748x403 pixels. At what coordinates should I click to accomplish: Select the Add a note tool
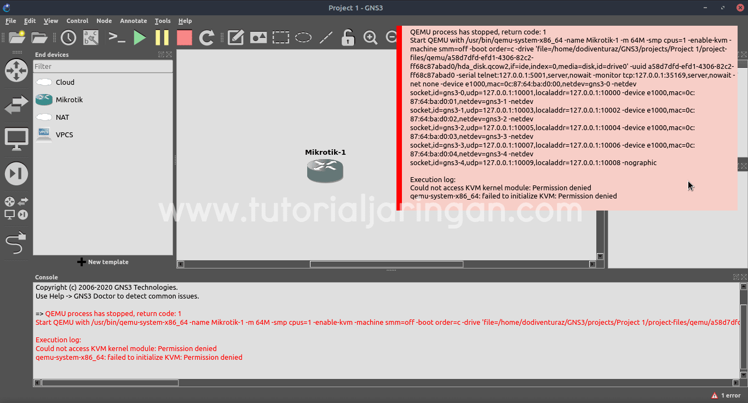pyautogui.click(x=235, y=38)
